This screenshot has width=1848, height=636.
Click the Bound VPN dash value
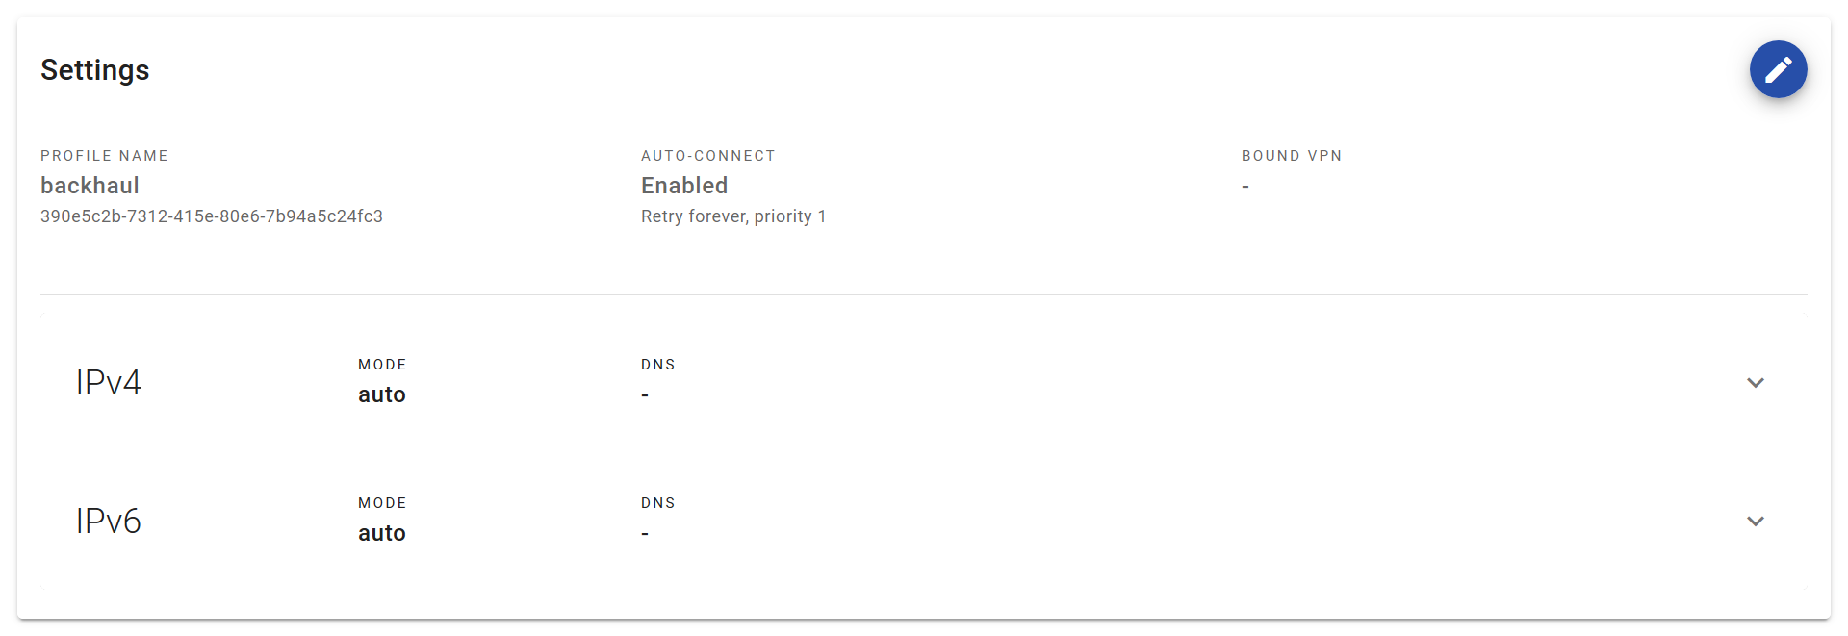coord(1245,187)
